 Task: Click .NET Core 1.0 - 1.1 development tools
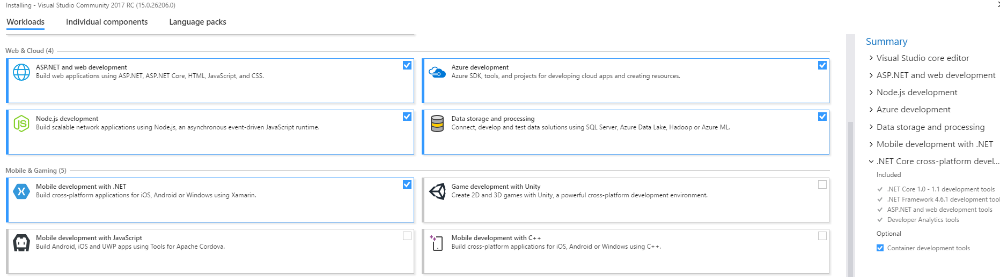coord(940,189)
